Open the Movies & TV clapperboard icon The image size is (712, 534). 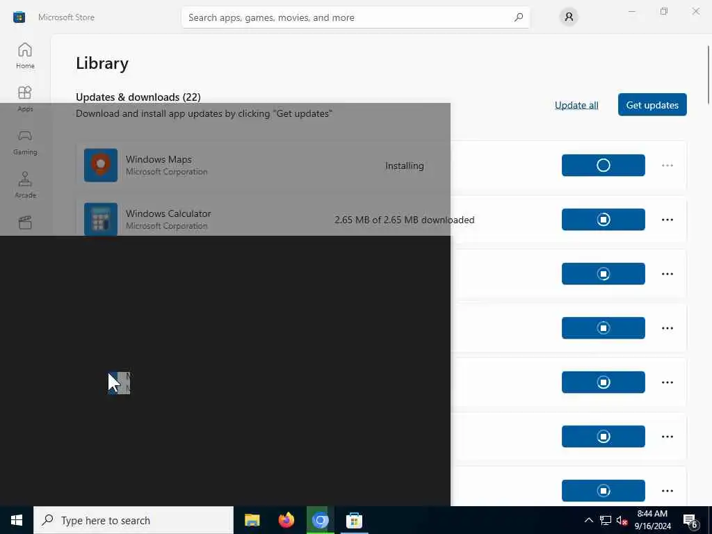pos(25,222)
